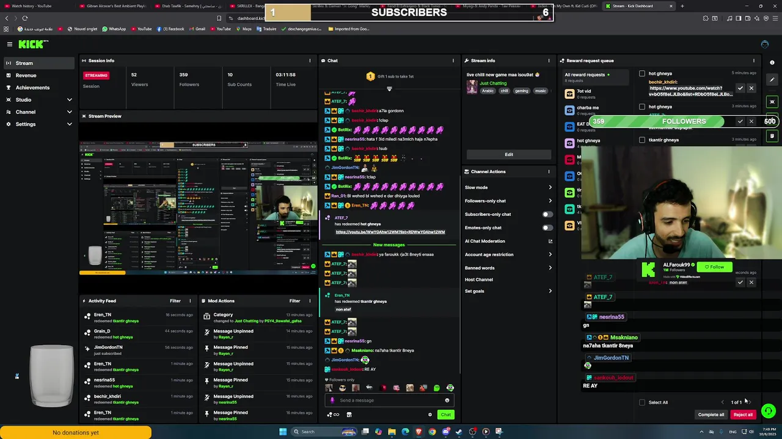The image size is (782, 439).
Task: Open Mod Actions Filter dropdown
Action: 295,301
